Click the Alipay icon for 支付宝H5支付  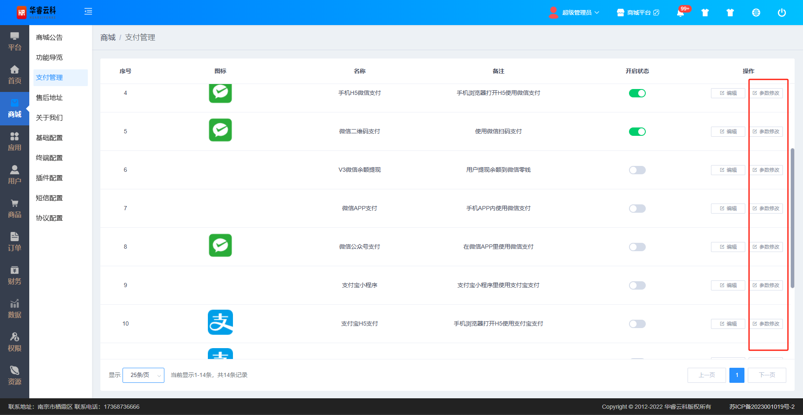[x=220, y=322]
